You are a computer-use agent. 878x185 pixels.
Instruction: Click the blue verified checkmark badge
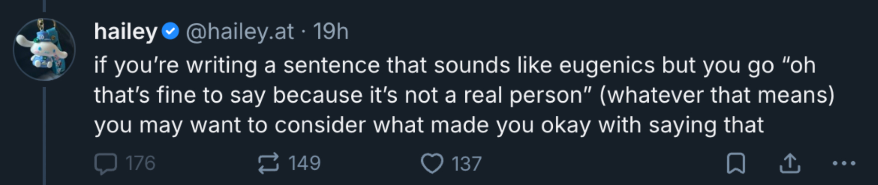pyautogui.click(x=170, y=32)
